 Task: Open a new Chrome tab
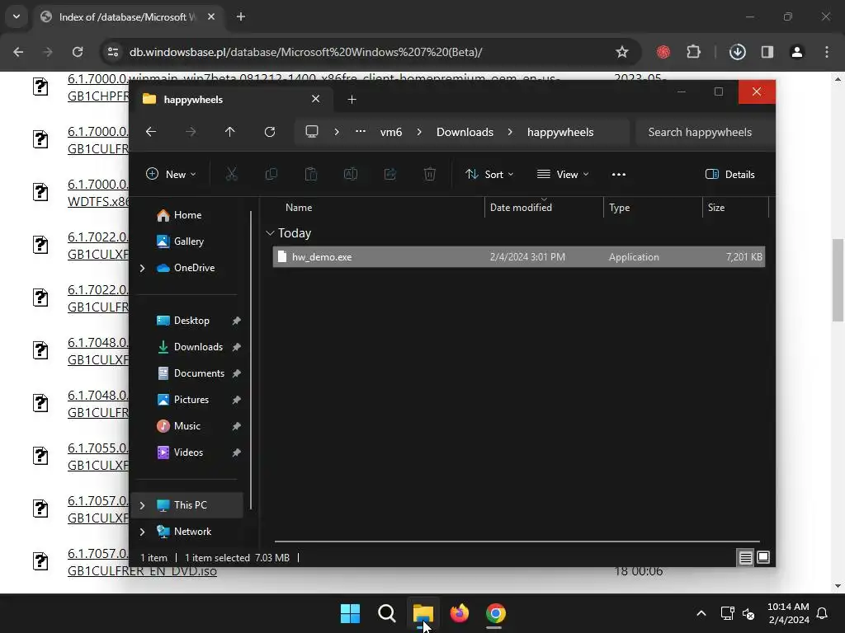[x=241, y=16]
